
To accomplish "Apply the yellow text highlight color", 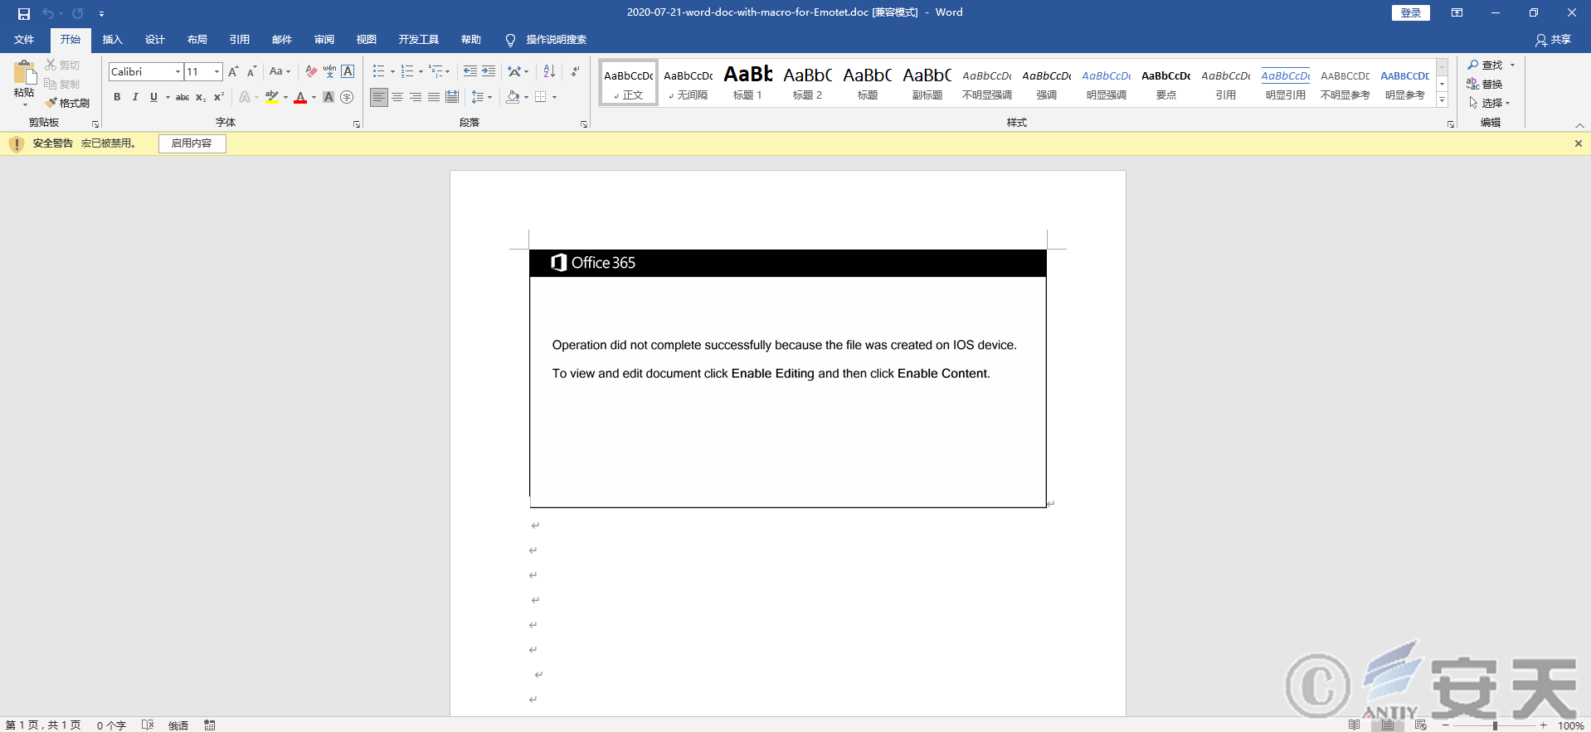I will coord(272,98).
